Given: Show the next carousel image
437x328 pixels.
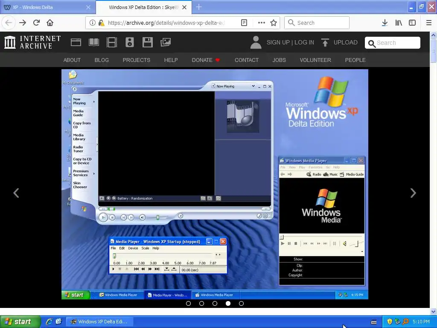Looking at the screenshot, I should (413, 193).
